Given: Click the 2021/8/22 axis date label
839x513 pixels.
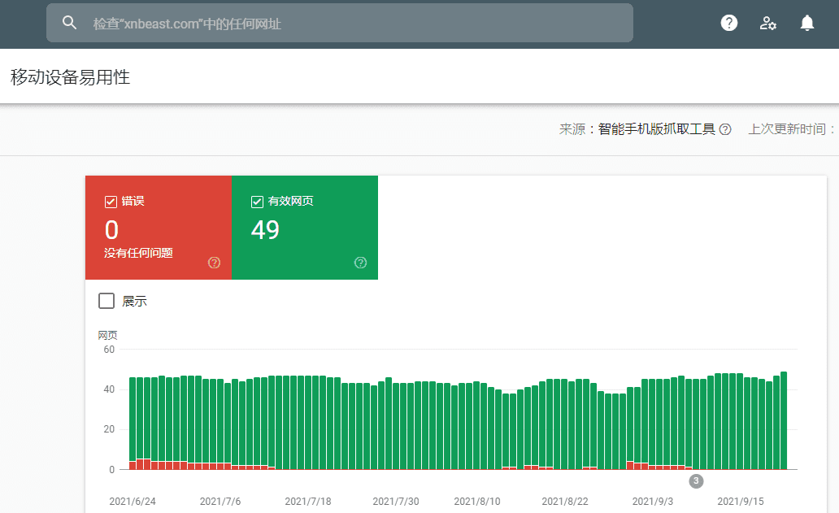Looking at the screenshot, I should tap(564, 502).
